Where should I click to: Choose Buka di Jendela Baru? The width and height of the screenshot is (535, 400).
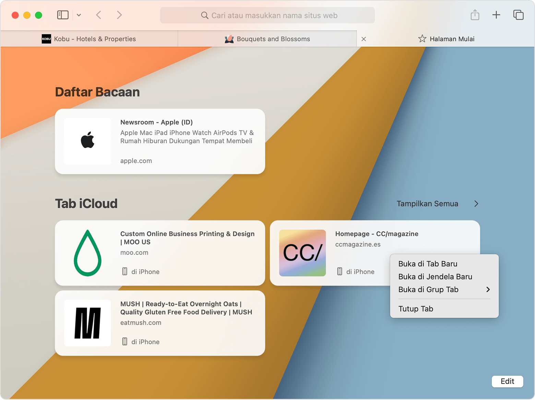[x=444, y=277]
